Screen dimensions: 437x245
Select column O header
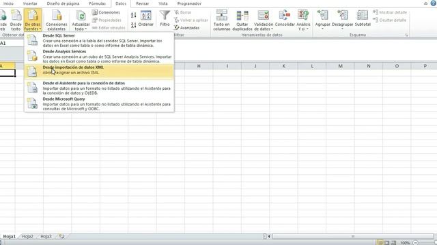(x=397, y=66)
